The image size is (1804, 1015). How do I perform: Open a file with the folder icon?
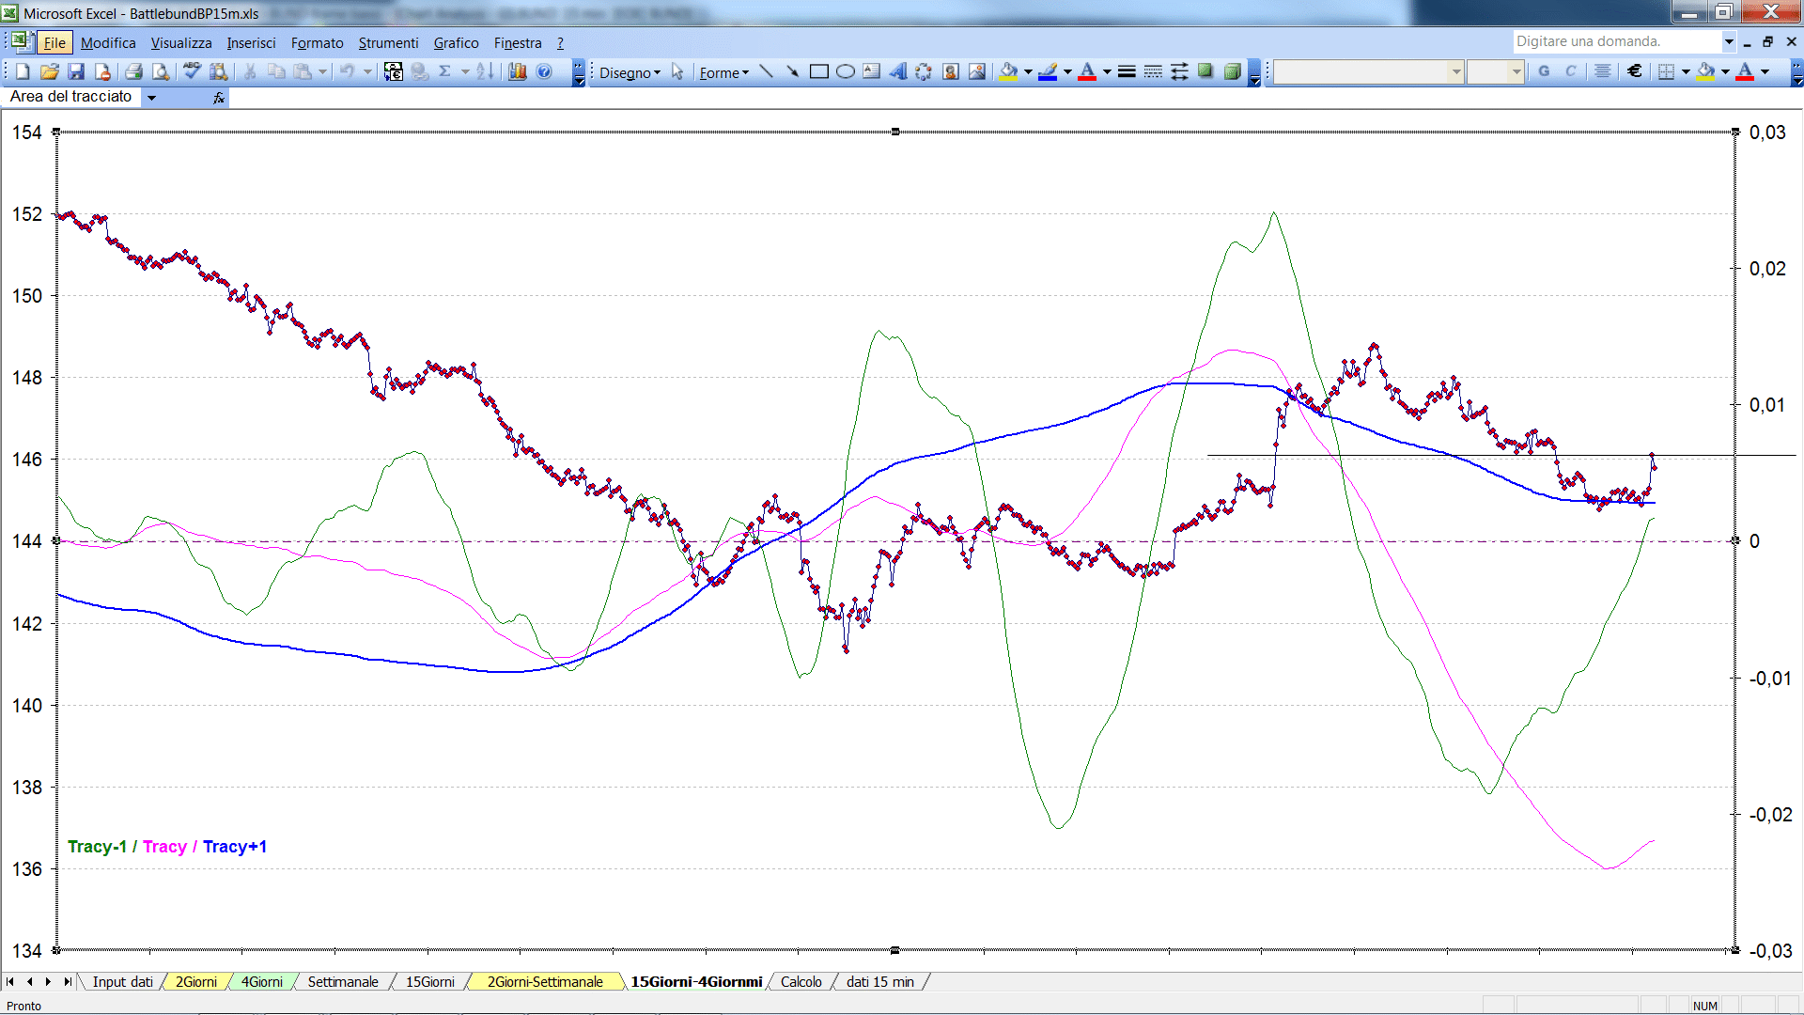click(50, 71)
